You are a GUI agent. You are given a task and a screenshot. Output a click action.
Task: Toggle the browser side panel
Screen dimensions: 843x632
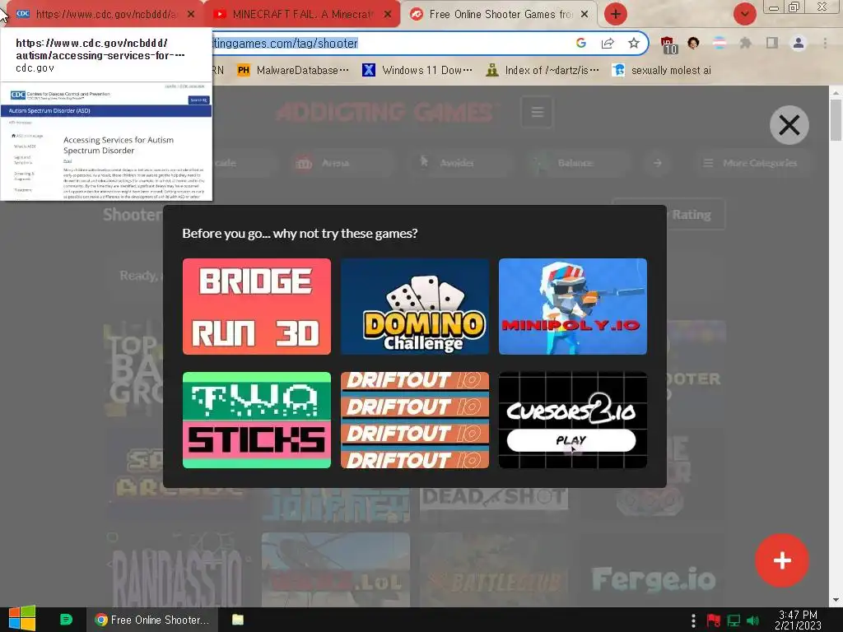(x=772, y=43)
